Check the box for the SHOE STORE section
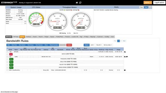The height and width of the screenshot is (93, 166). 7,68
